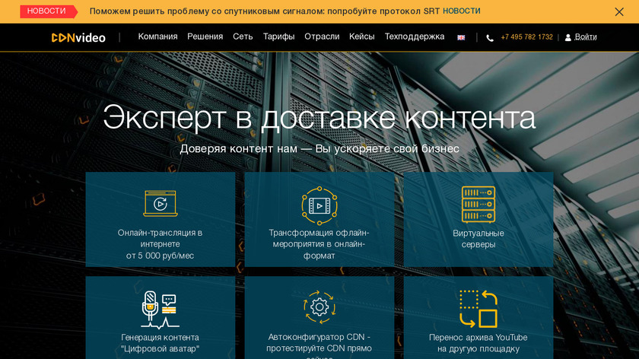639x359 pixels.
Task: Open 'Автоконфигуратор CDN' card text
Action: (x=319, y=346)
